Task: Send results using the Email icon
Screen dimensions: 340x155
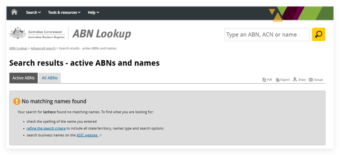Action: 315,80
